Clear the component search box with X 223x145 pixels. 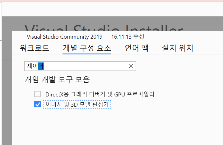(131, 66)
